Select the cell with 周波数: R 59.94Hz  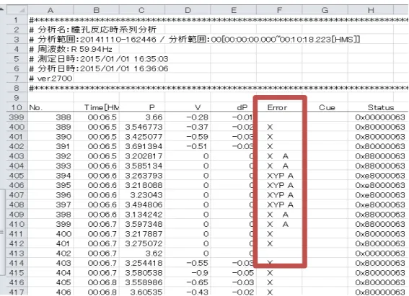click(x=71, y=49)
